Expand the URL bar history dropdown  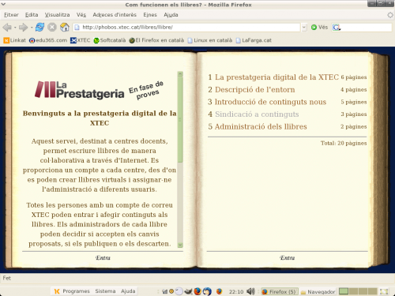pyautogui.click(x=304, y=27)
